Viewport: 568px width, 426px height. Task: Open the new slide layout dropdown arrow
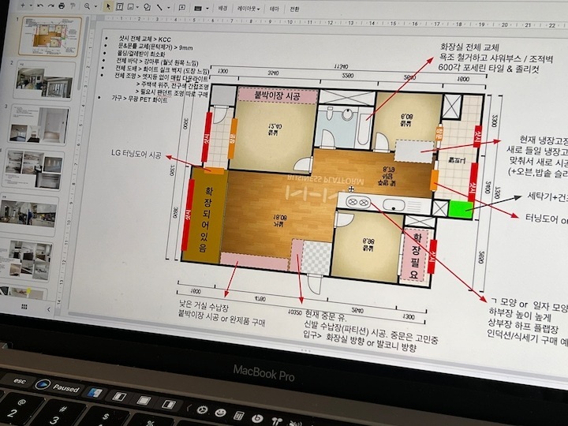click(x=31, y=6)
